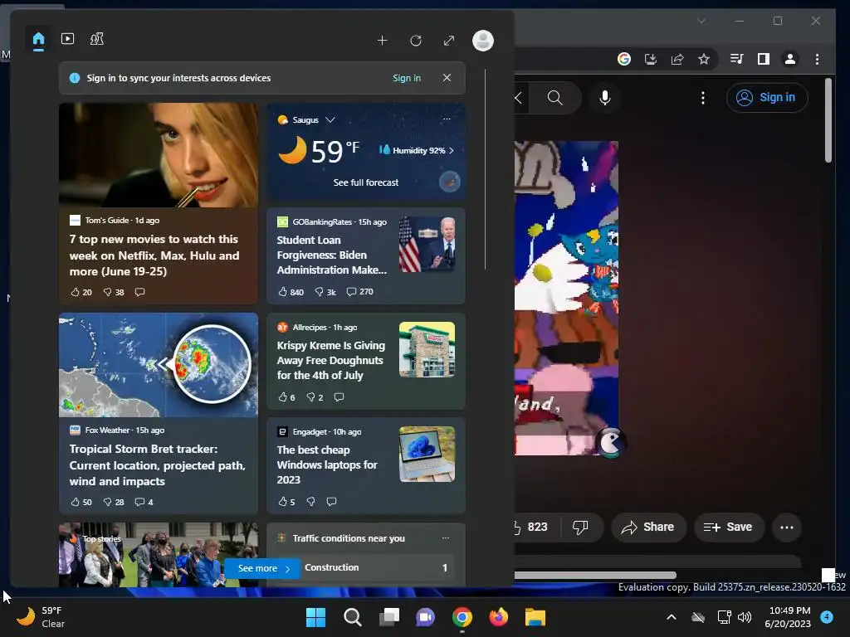Like the Student Loan Forgiveness article
850x637 pixels.
tap(291, 292)
